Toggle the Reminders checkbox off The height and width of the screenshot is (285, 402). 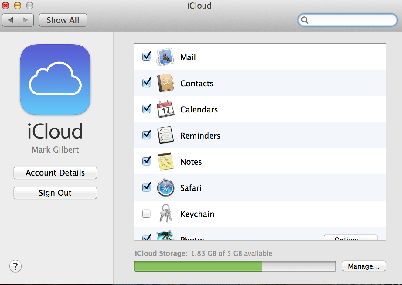tap(147, 135)
